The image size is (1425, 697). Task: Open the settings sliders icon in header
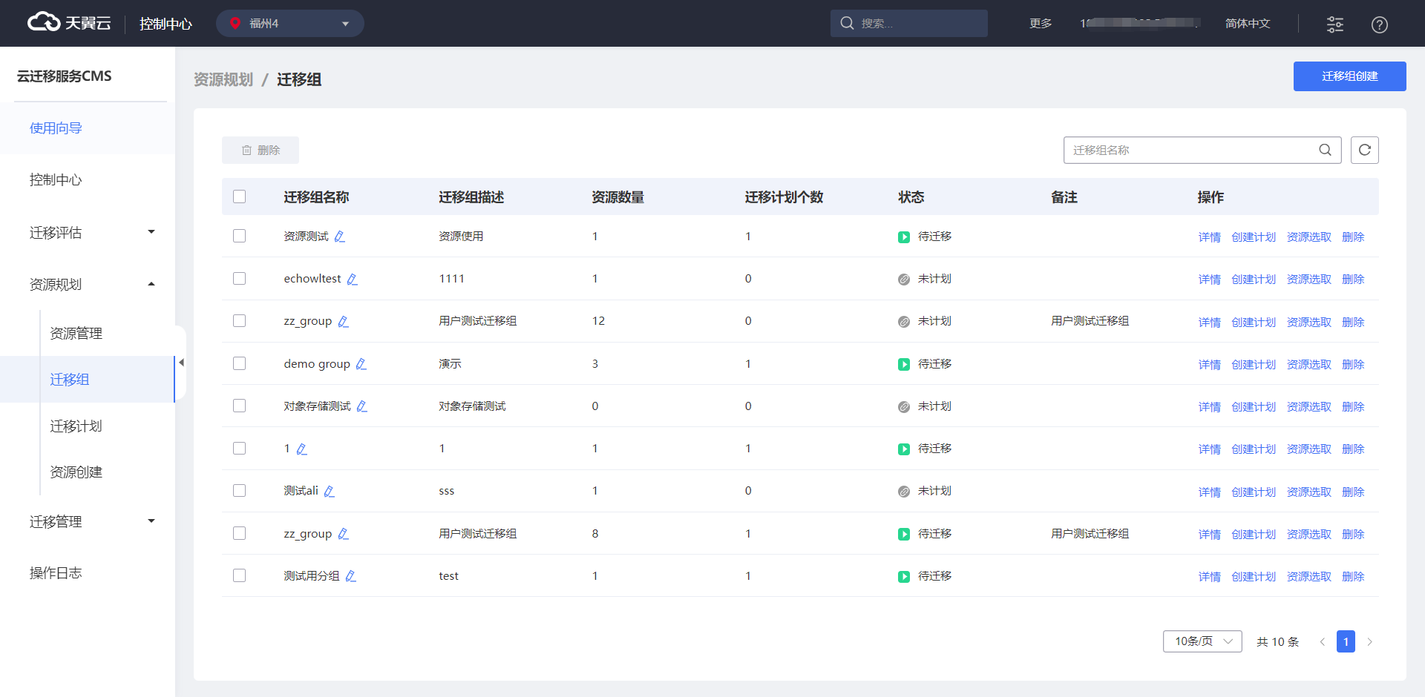pyautogui.click(x=1335, y=24)
